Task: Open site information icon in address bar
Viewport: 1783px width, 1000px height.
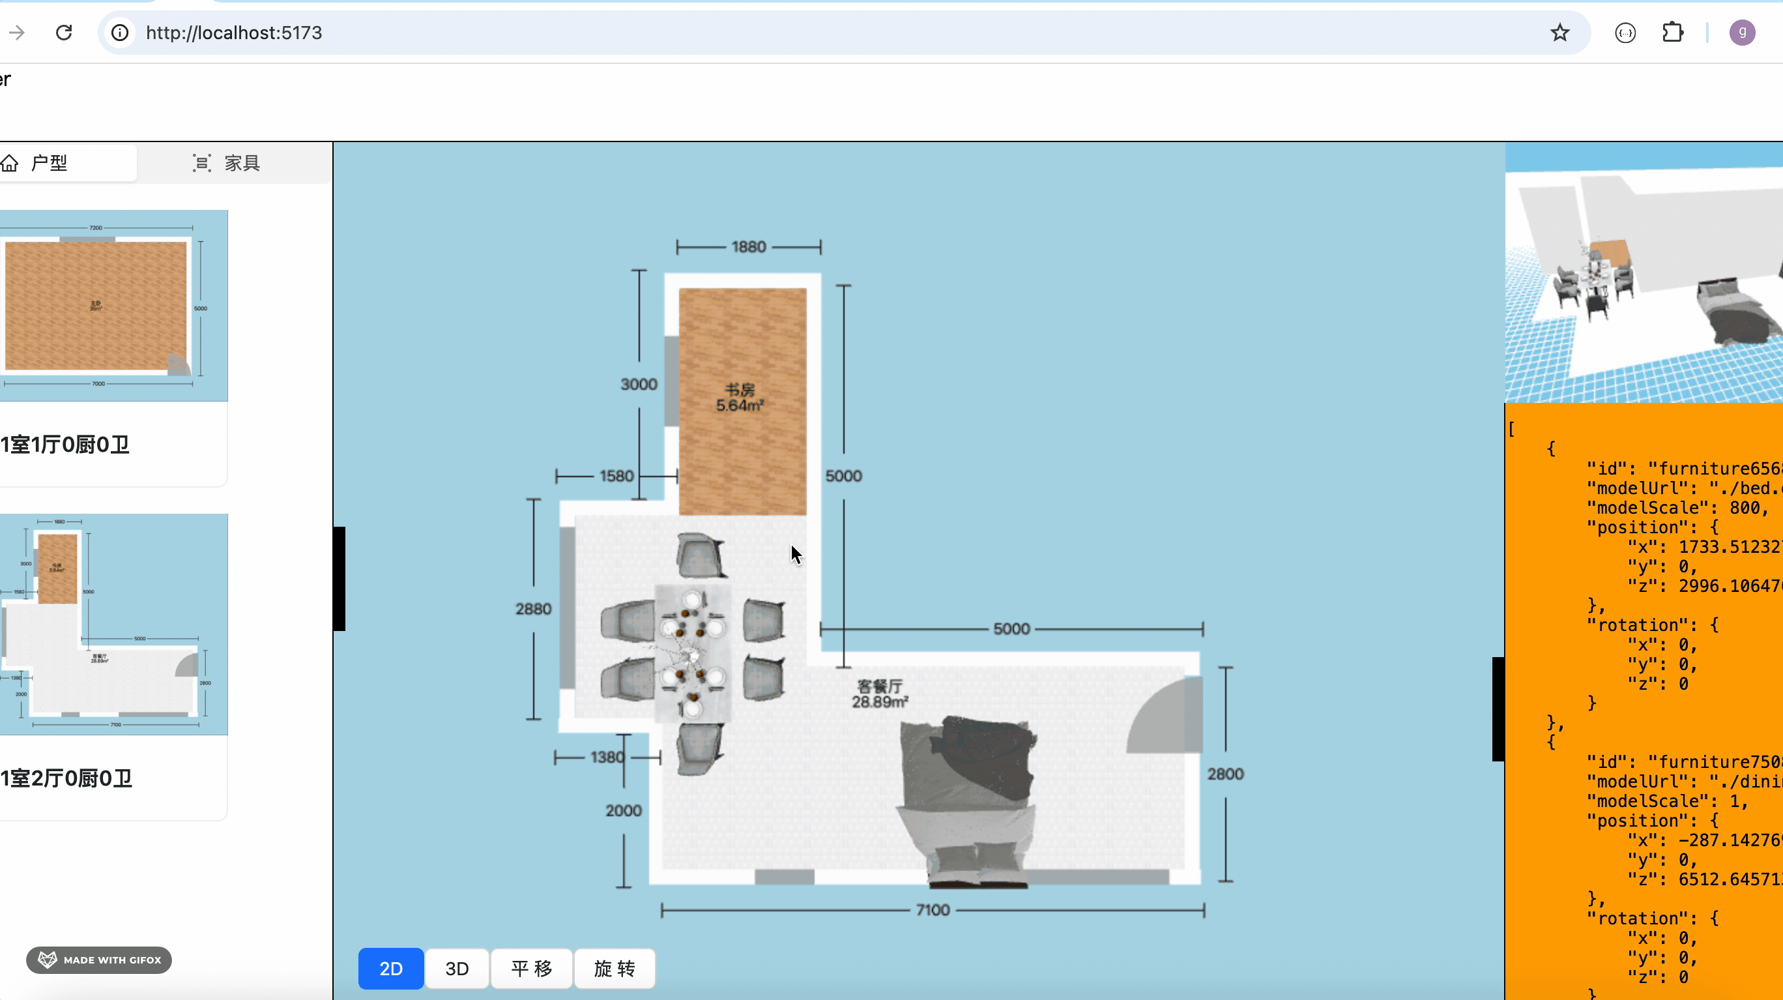Action: click(x=120, y=33)
